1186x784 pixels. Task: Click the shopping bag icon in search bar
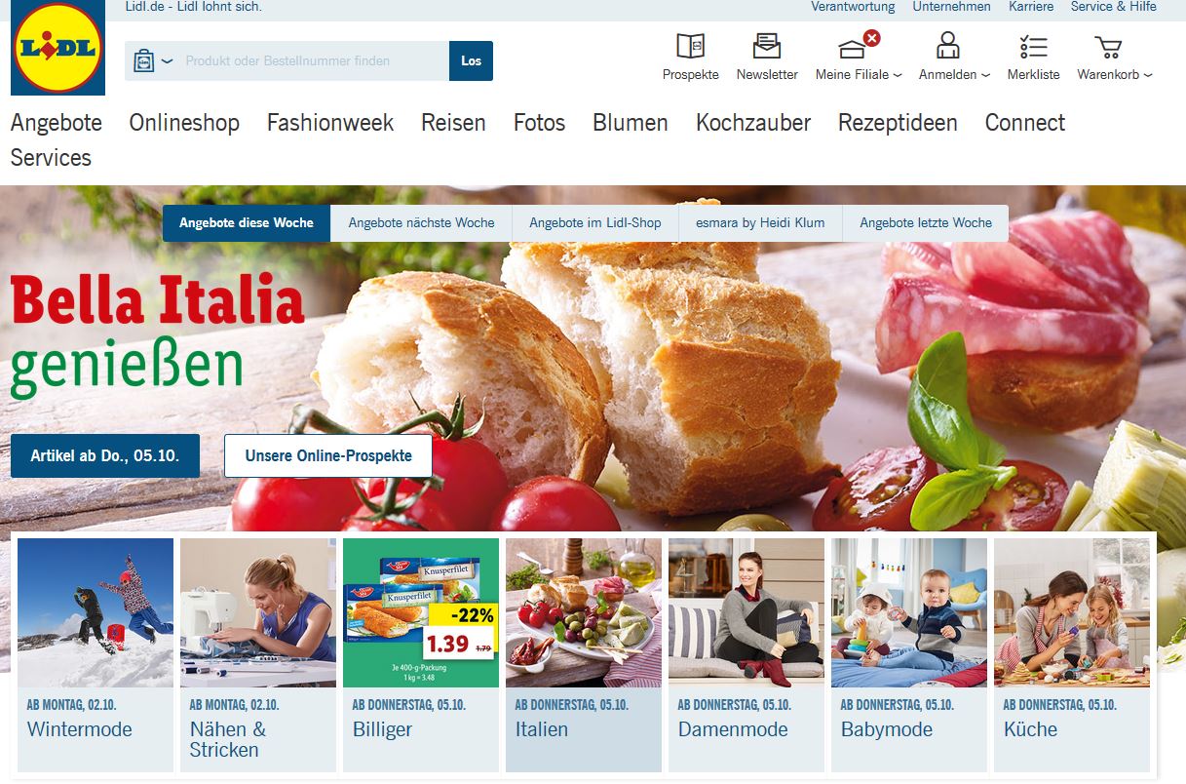coord(144,60)
